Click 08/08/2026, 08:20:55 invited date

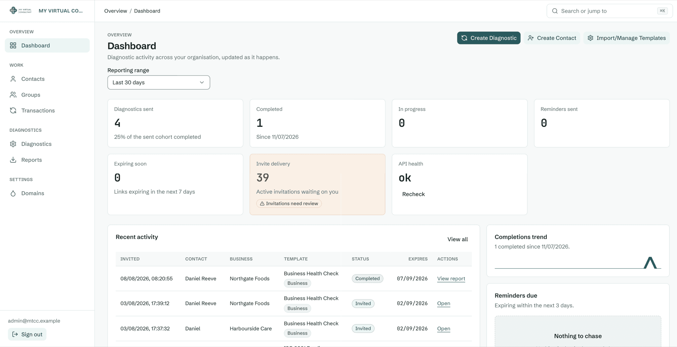(146, 279)
